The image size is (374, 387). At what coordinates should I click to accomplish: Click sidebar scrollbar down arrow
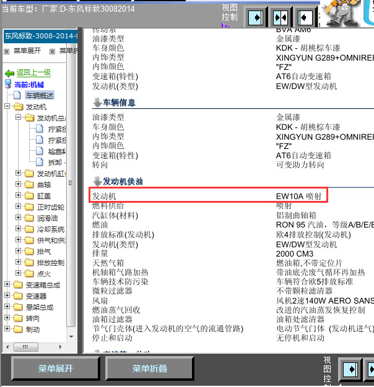(x=71, y=336)
